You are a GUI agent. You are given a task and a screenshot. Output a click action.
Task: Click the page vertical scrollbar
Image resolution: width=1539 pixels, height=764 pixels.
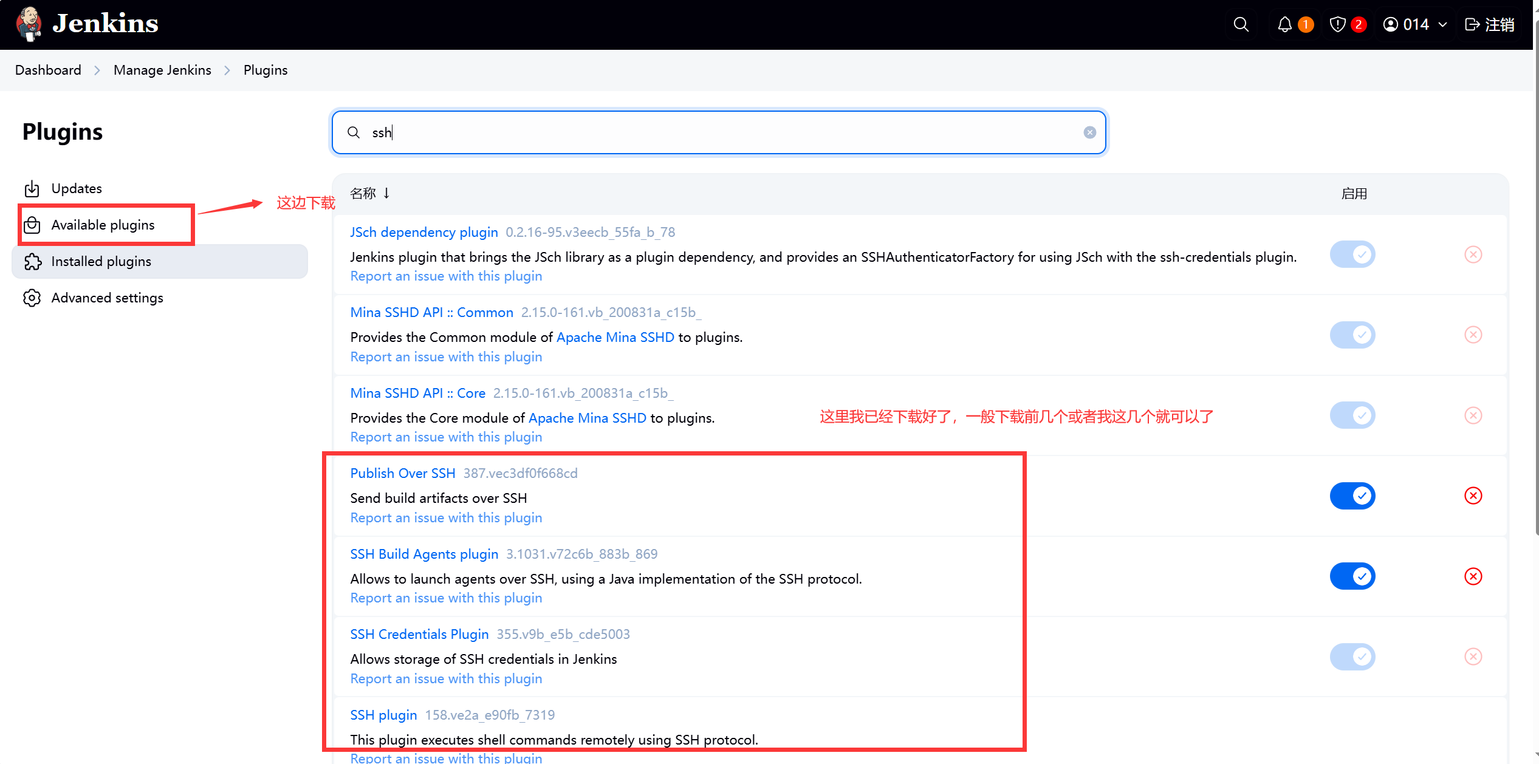pyautogui.click(x=1537, y=279)
